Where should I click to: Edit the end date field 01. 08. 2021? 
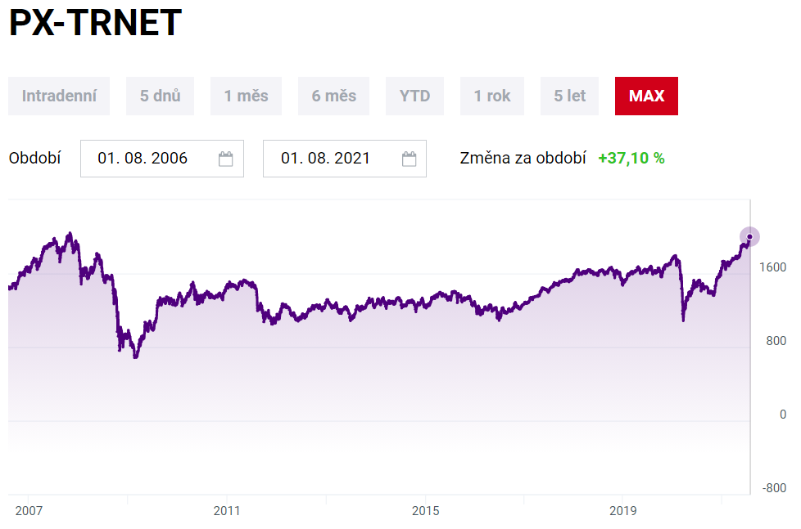click(x=326, y=159)
